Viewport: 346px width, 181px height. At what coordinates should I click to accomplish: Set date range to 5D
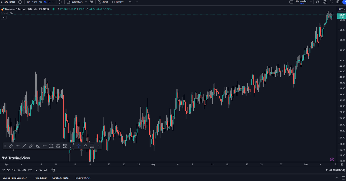click(9, 170)
